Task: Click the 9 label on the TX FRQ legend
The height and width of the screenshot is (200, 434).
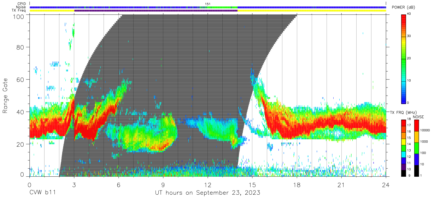Action: coord(409,175)
